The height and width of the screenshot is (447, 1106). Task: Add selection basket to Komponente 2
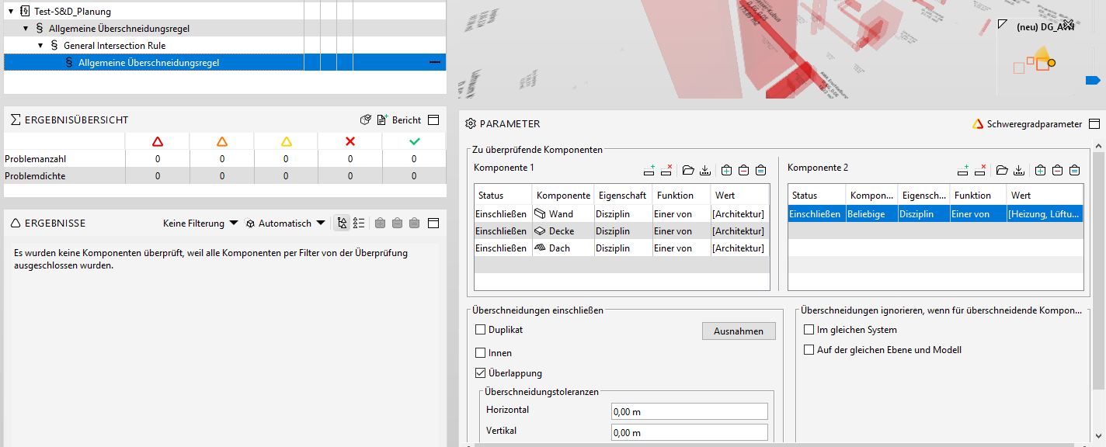pos(1040,170)
